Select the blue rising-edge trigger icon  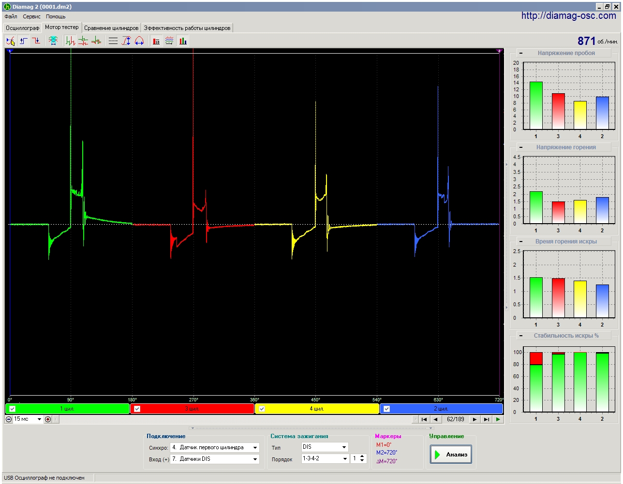23,41
